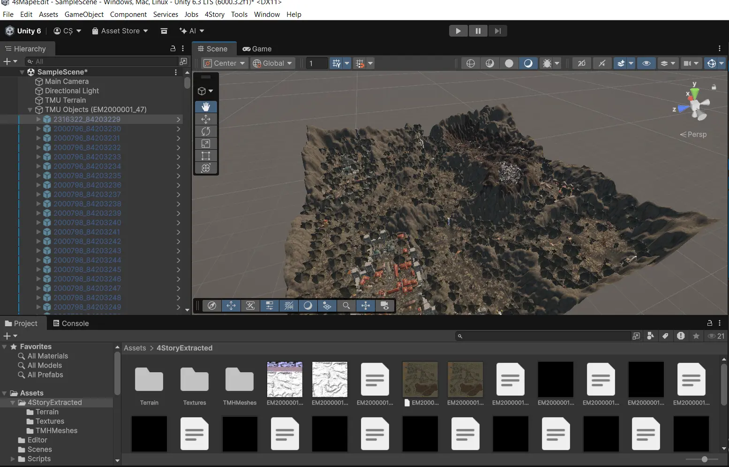Viewport: 729px width, 467px height.
Task: Open the Global rotation dropdown
Action: click(x=273, y=63)
